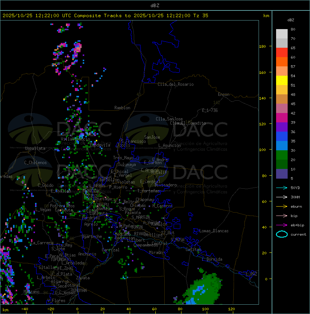Click the Clla.del_Rosario label
This screenshot has width=310, height=314.
tap(175, 84)
